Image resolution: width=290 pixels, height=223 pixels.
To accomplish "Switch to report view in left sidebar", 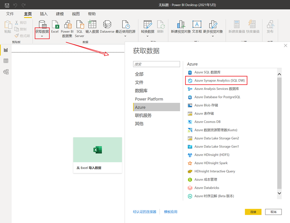I will tap(6, 50).
